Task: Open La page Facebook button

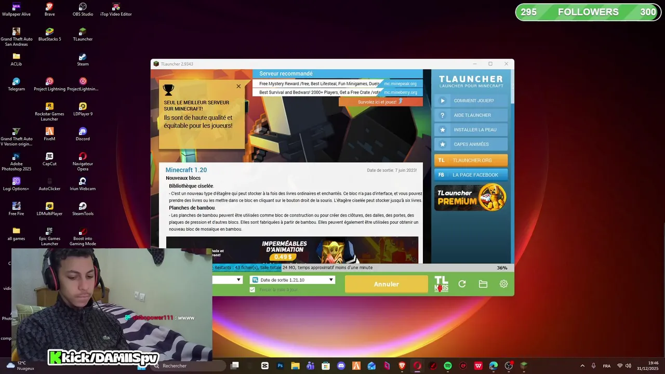Action: [471, 175]
